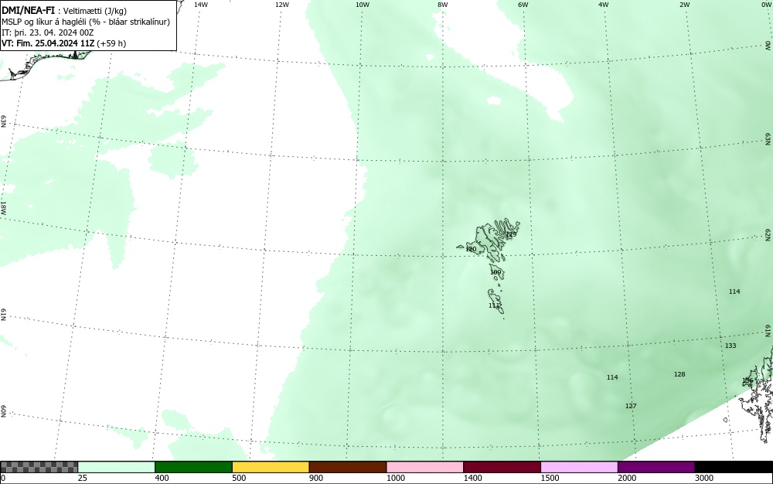Pick the light green 25–400 legend swatch
773x484 pixels.
coord(117,467)
